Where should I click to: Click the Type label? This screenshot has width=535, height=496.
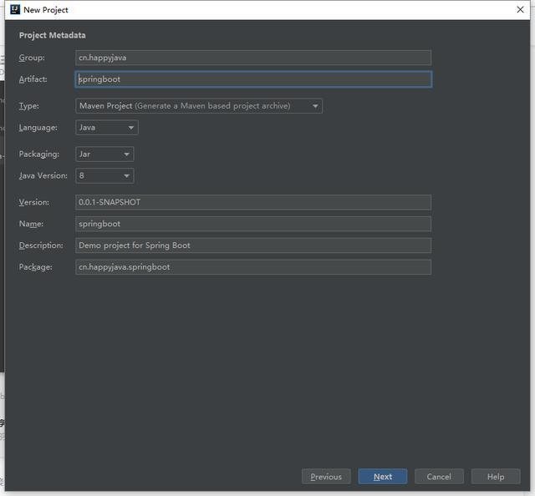(29, 106)
